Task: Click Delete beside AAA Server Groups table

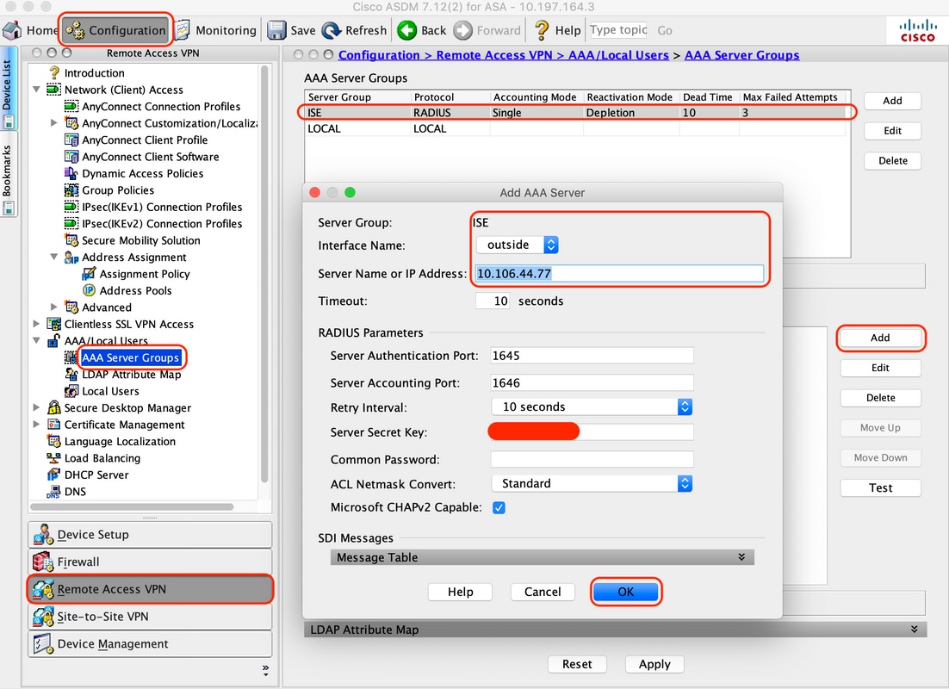Action: pos(893,160)
